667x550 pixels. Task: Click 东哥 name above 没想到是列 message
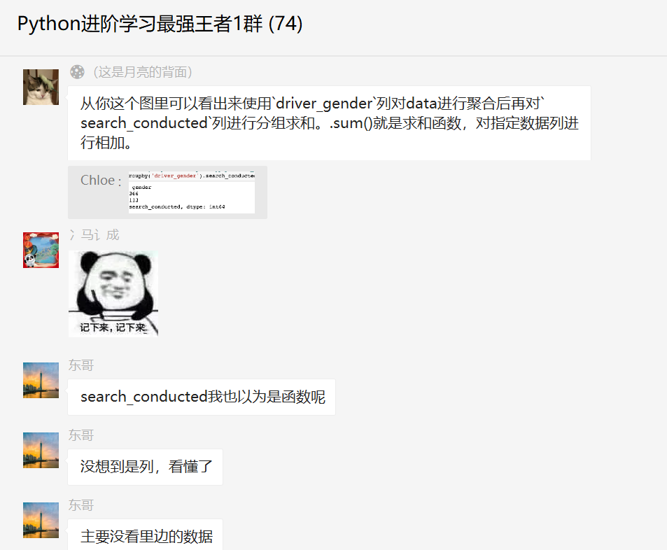click(x=81, y=435)
